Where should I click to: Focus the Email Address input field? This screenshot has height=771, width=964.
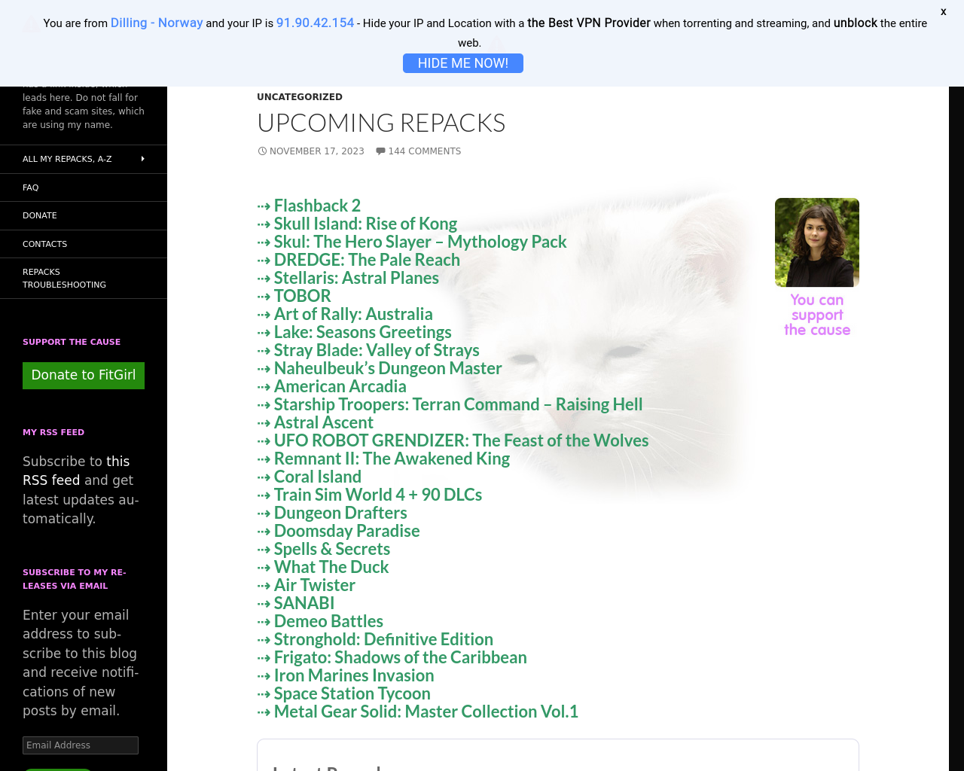coord(81,745)
